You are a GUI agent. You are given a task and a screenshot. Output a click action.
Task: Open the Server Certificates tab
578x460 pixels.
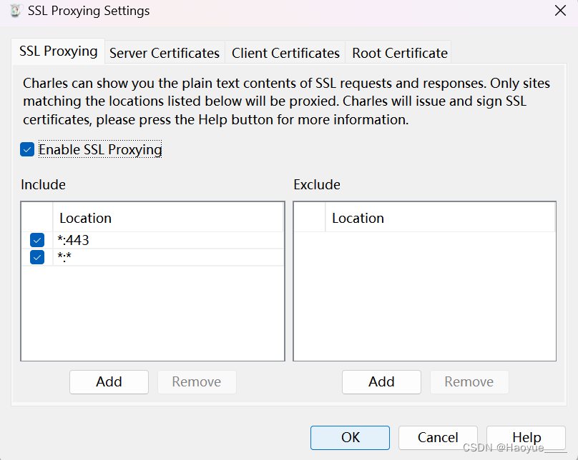pos(165,53)
